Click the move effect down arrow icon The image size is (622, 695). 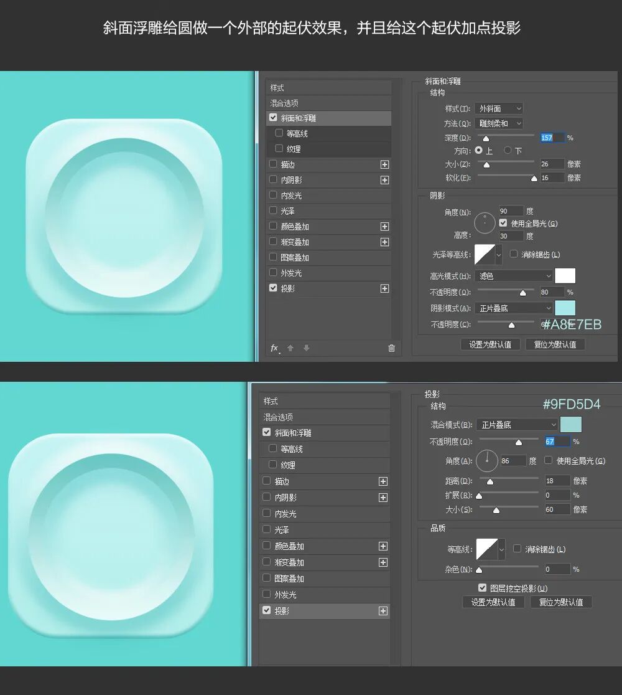(307, 348)
